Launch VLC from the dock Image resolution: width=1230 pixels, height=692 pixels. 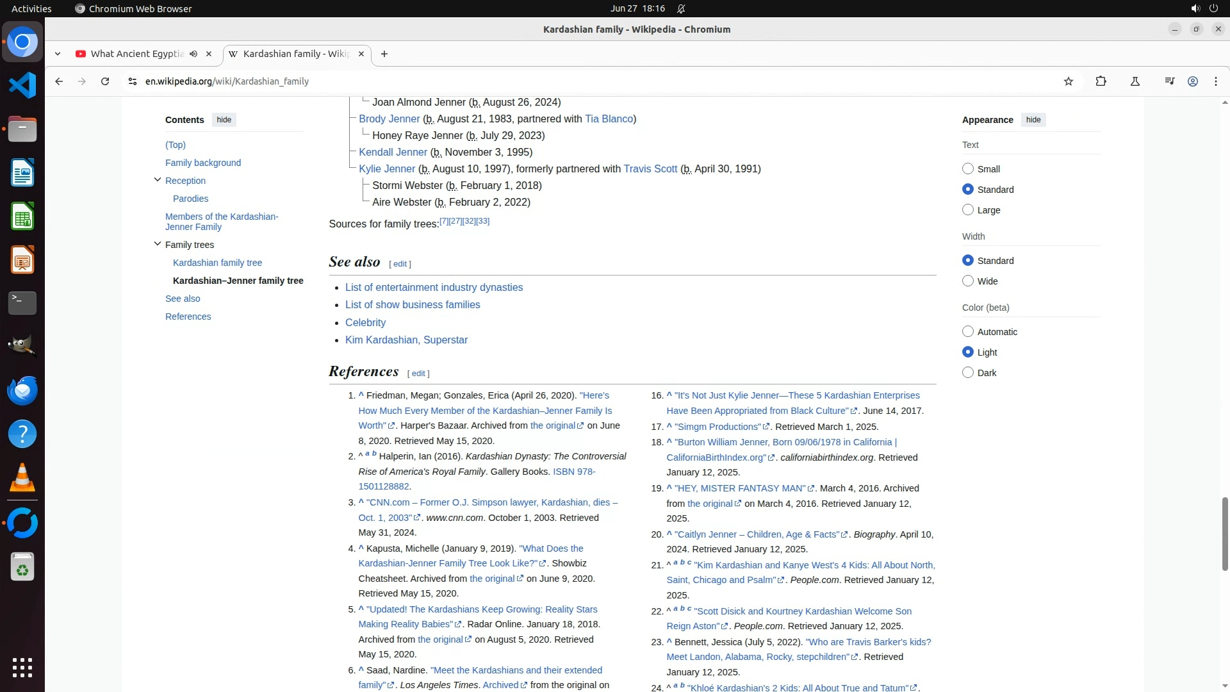tap(22, 477)
